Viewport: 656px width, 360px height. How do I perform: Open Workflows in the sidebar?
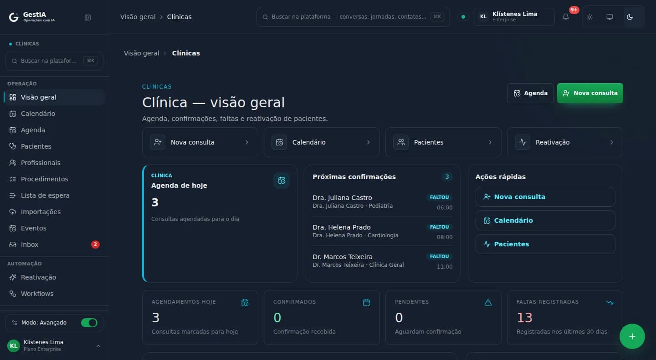coord(54,294)
